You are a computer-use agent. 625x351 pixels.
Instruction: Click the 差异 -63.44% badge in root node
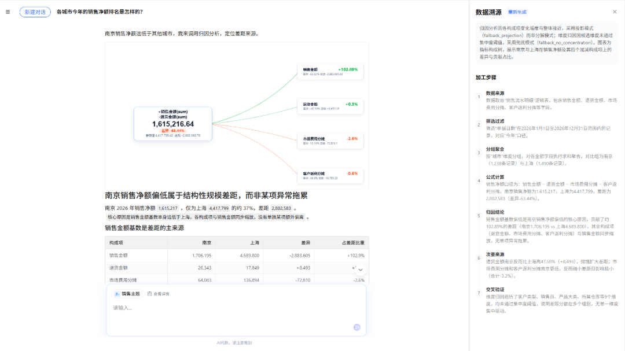[x=173, y=131]
